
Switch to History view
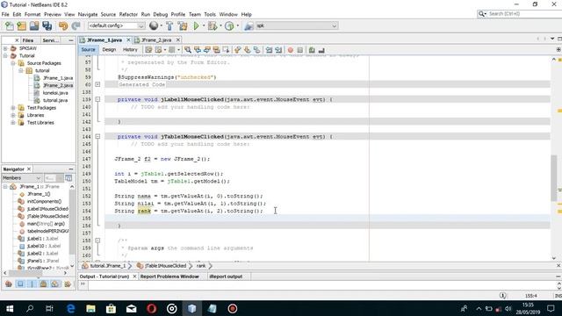[x=130, y=50]
